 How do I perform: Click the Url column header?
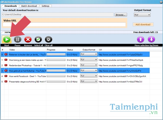click(124, 50)
